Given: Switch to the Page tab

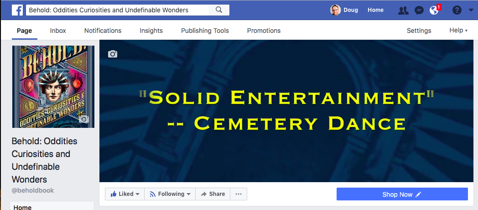Looking at the screenshot, I should [24, 31].
